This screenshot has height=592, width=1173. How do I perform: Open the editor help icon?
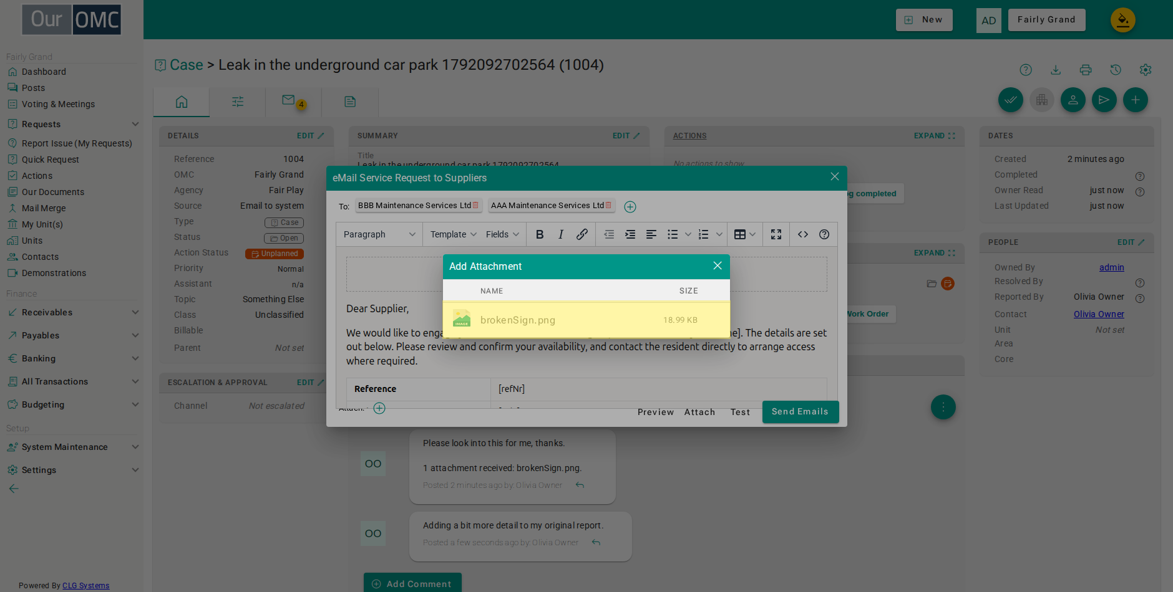[x=824, y=234]
